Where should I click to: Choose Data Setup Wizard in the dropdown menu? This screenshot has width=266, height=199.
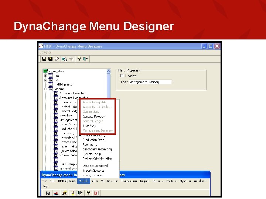(x=95, y=166)
